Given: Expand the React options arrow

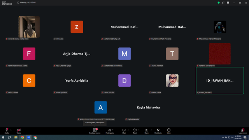Looking at the screenshot, I should pyautogui.click(x=139, y=130).
